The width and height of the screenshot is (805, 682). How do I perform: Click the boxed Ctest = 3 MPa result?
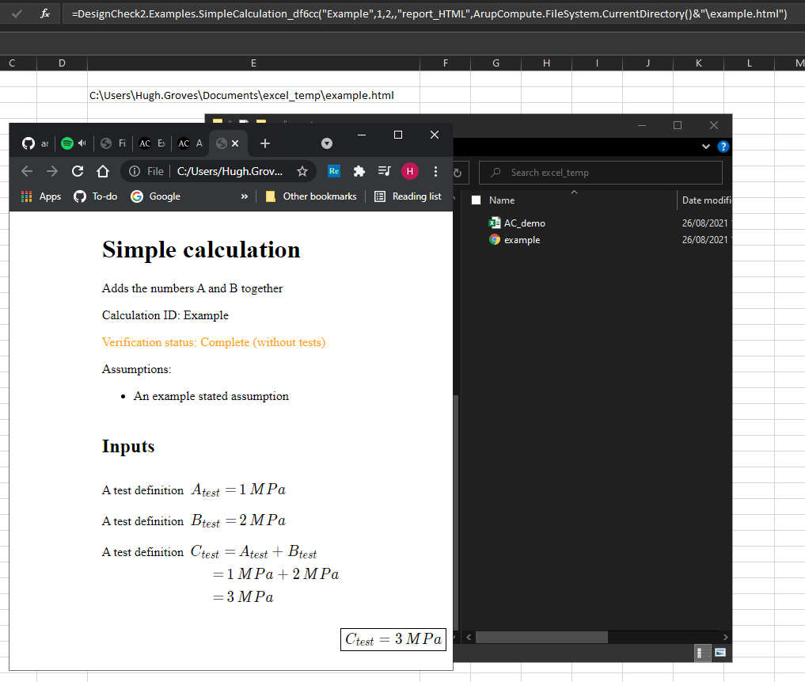click(x=393, y=639)
